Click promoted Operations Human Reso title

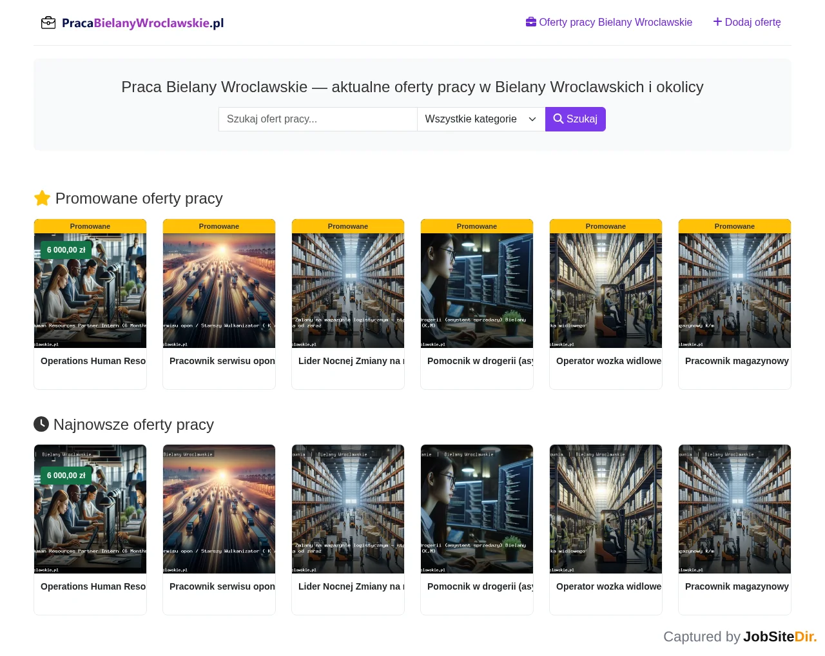(93, 361)
